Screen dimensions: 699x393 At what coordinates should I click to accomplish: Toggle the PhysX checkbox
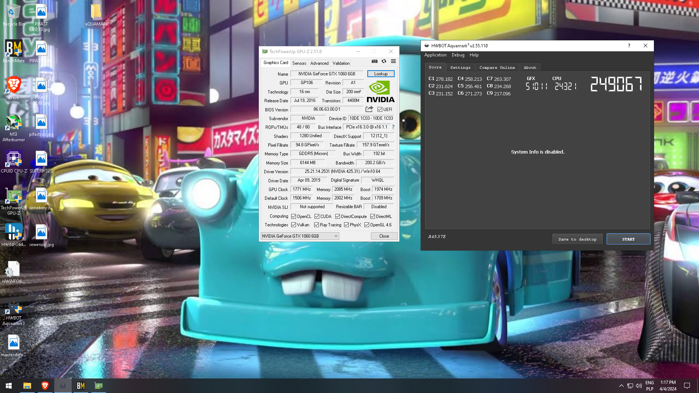pyautogui.click(x=346, y=225)
